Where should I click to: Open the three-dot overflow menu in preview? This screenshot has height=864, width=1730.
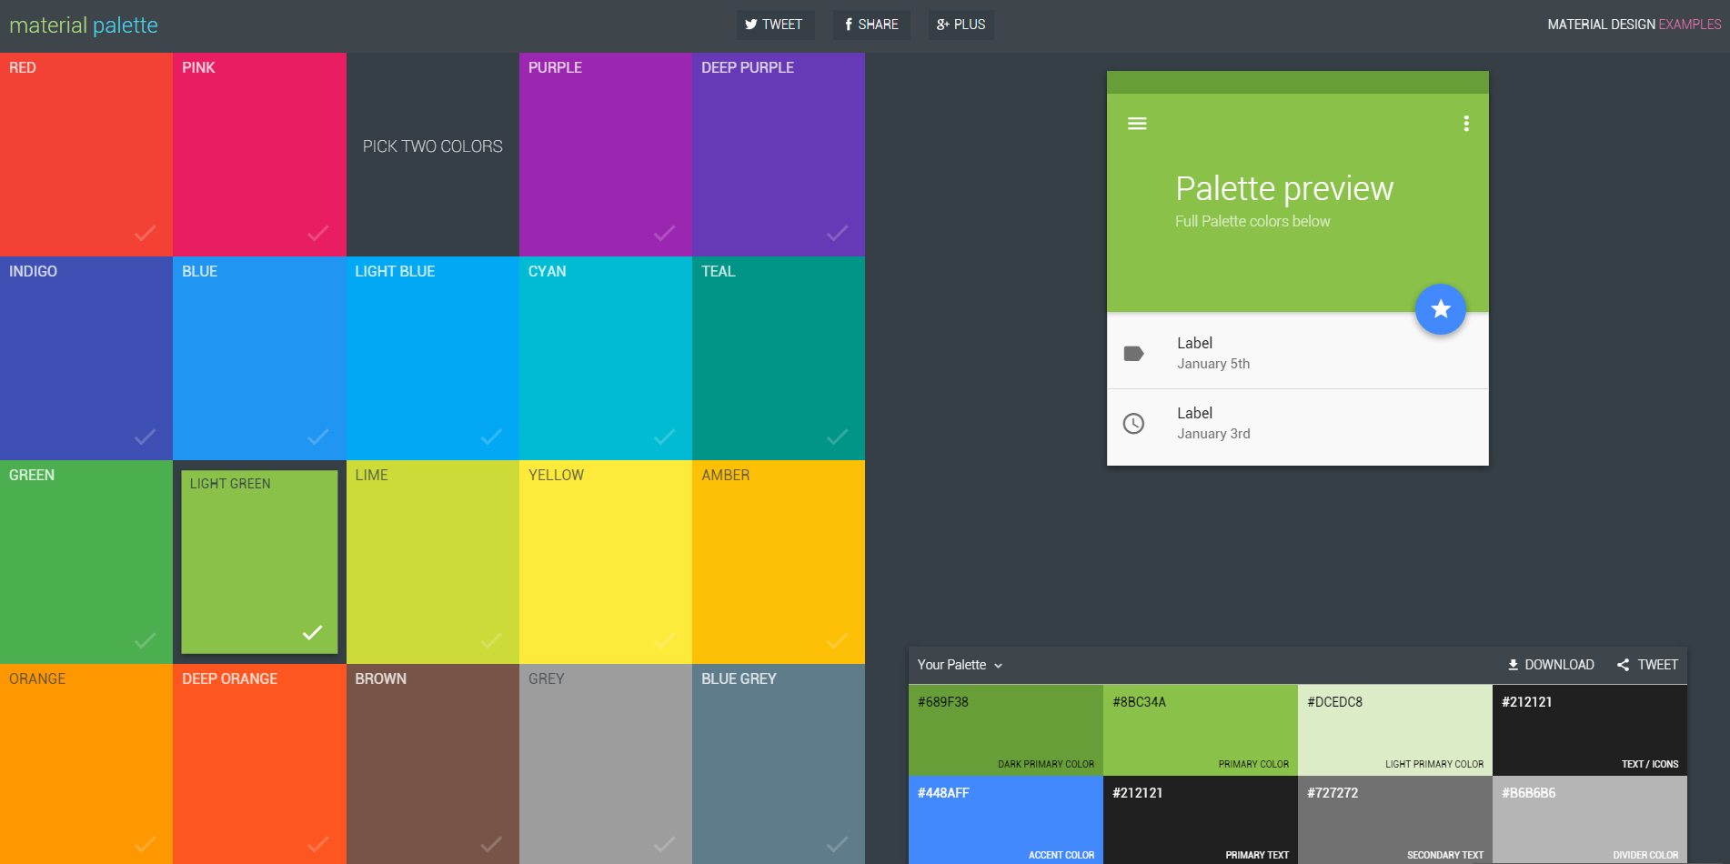point(1466,124)
